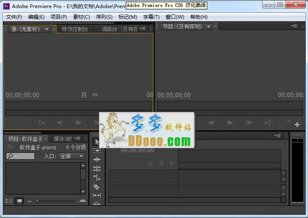Image resolution: width=308 pixels, height=218 pixels.
Task: Open the source monitor panel menu
Action: (143, 29)
